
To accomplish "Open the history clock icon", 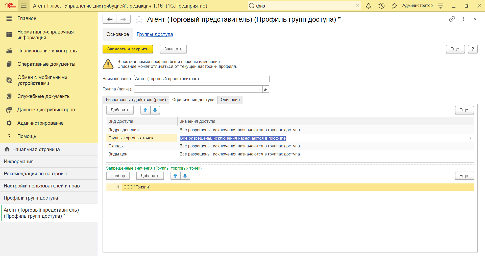I will pyautogui.click(x=381, y=6).
